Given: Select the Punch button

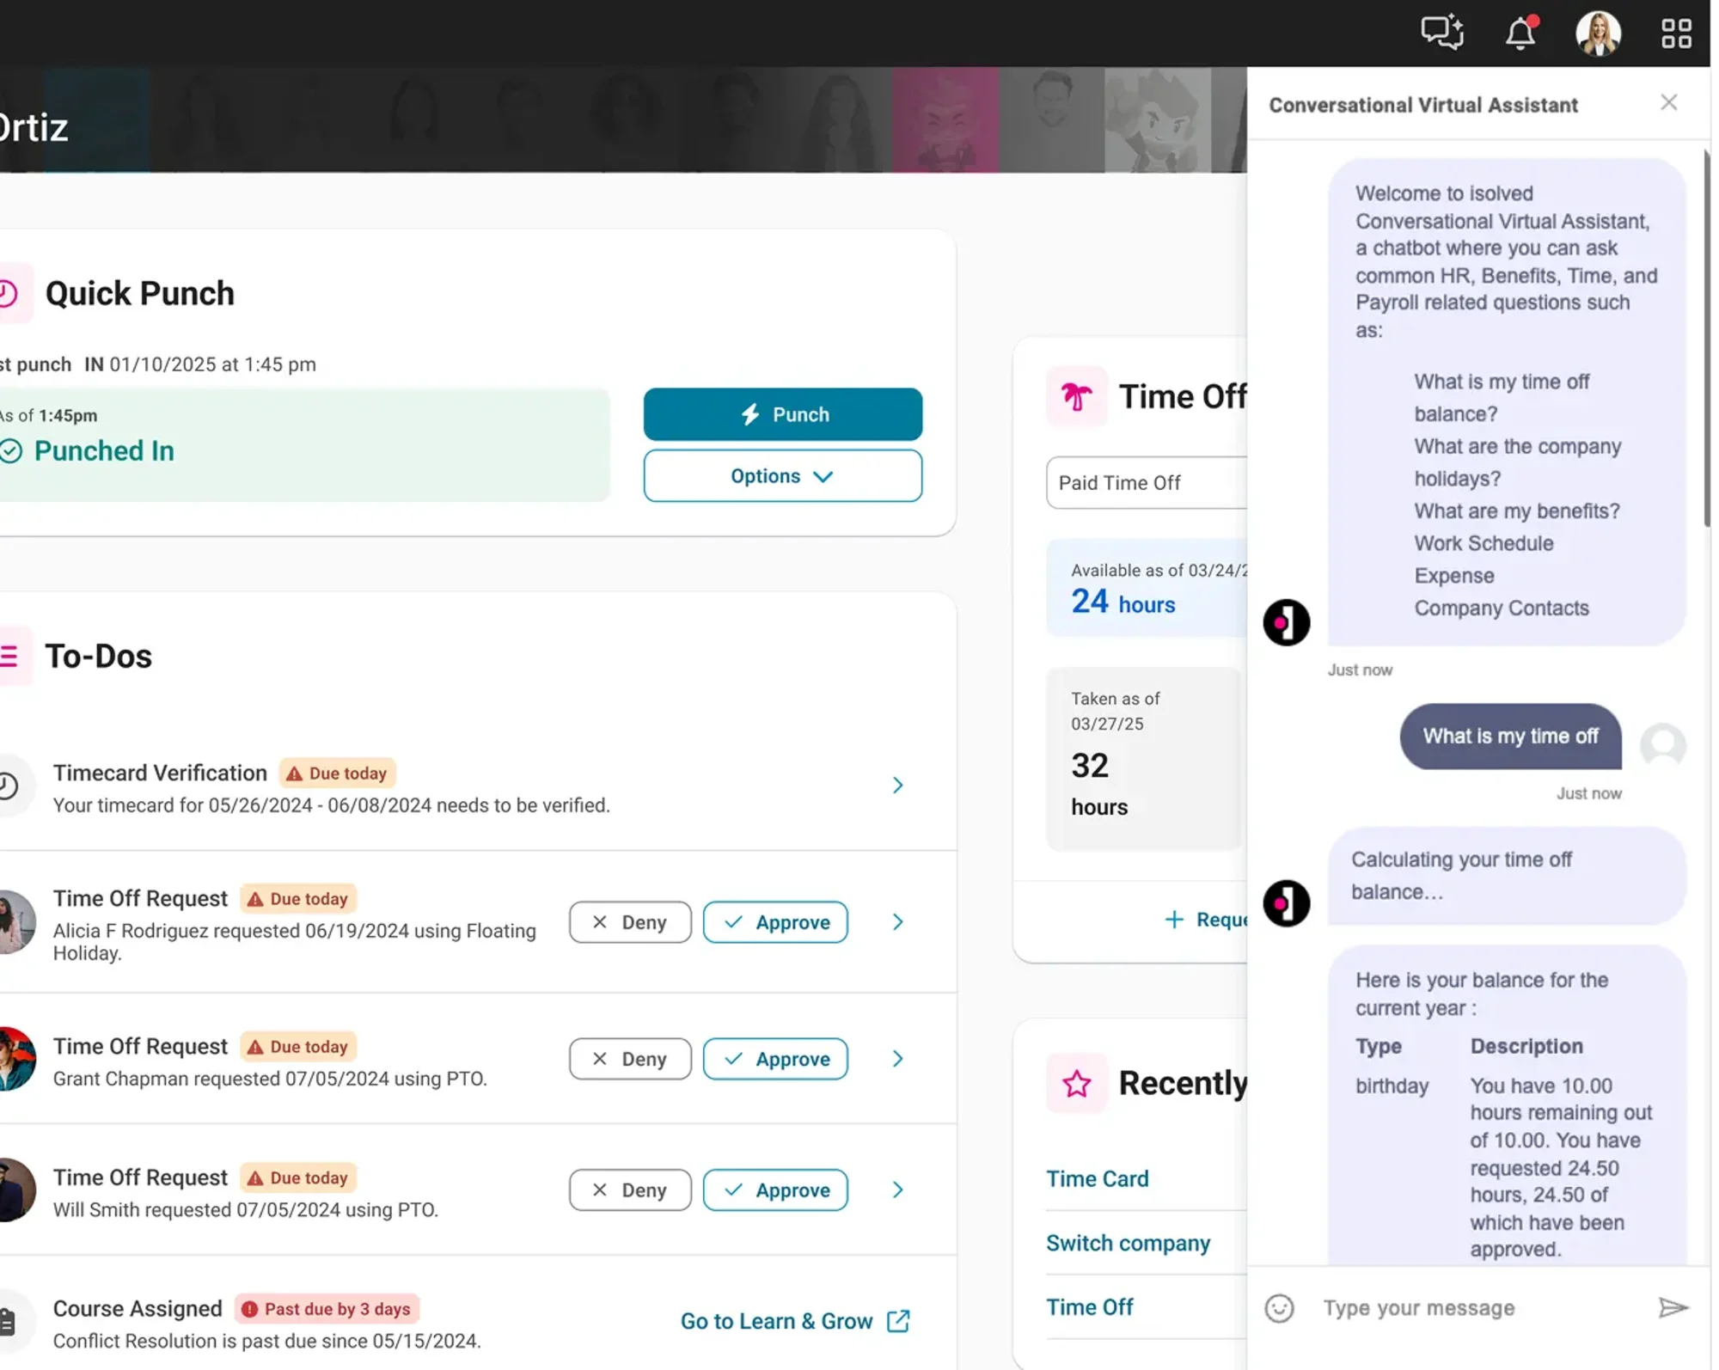Looking at the screenshot, I should [782, 413].
